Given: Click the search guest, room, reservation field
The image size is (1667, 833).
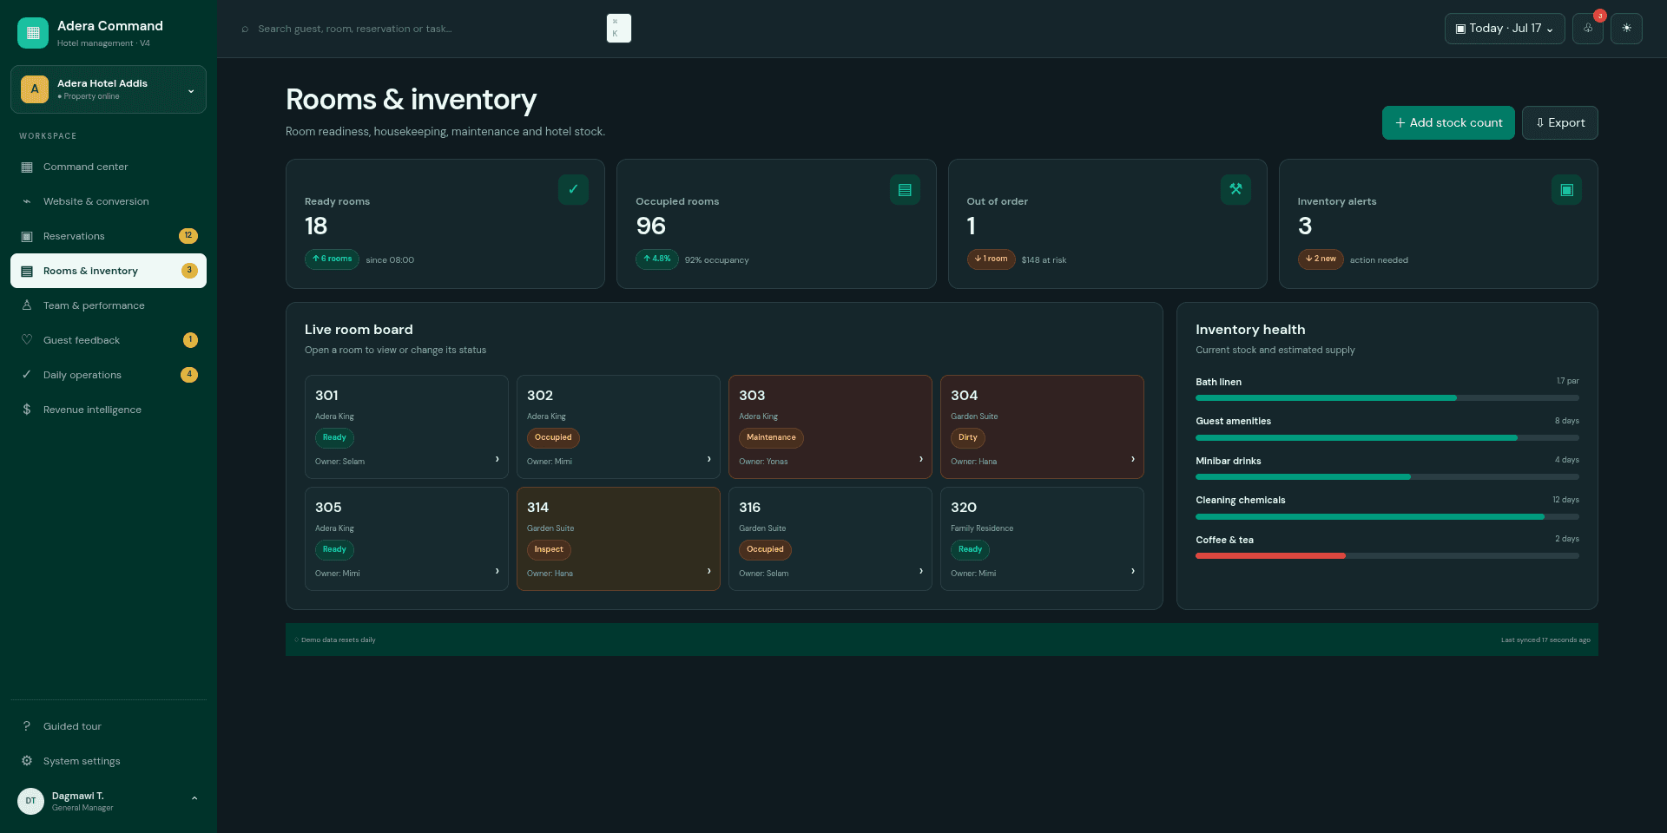Looking at the screenshot, I should 434,29.
